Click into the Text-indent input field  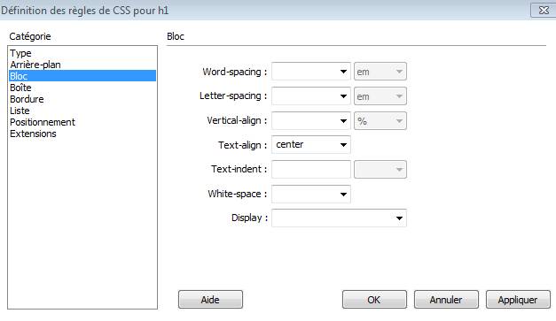[311, 169]
